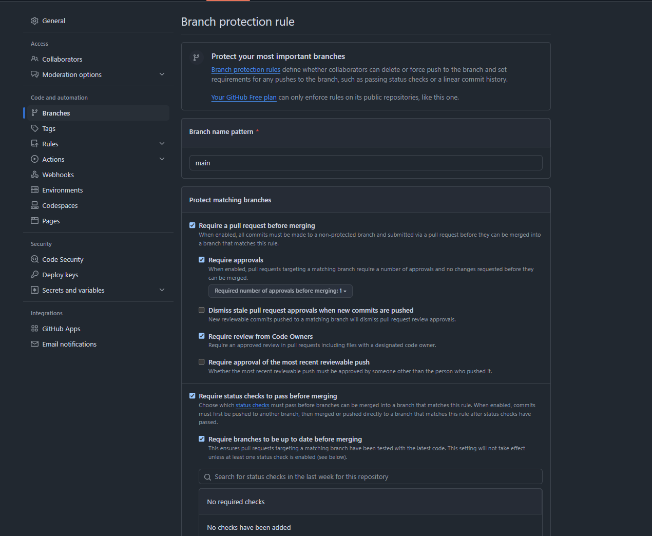Click the Deploy keys key icon
652x536 pixels.
(x=34, y=275)
